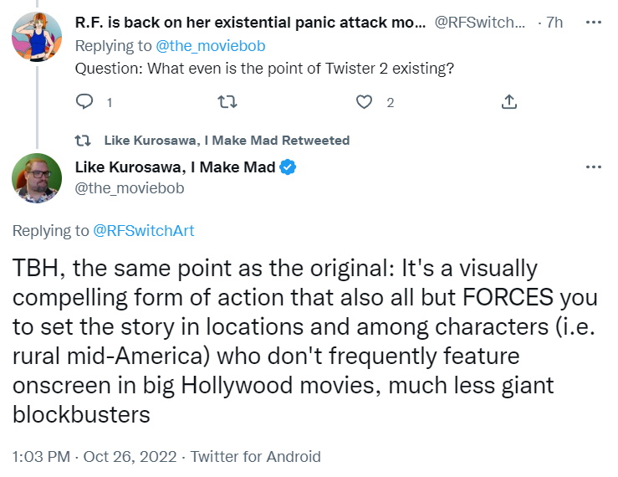Click 'Like Kurosawa, I Make Mad Retweeted' label
The height and width of the screenshot is (477, 618).
(x=227, y=141)
